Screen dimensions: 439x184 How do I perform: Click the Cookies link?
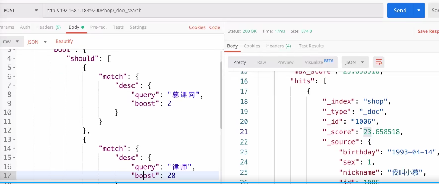(x=197, y=27)
